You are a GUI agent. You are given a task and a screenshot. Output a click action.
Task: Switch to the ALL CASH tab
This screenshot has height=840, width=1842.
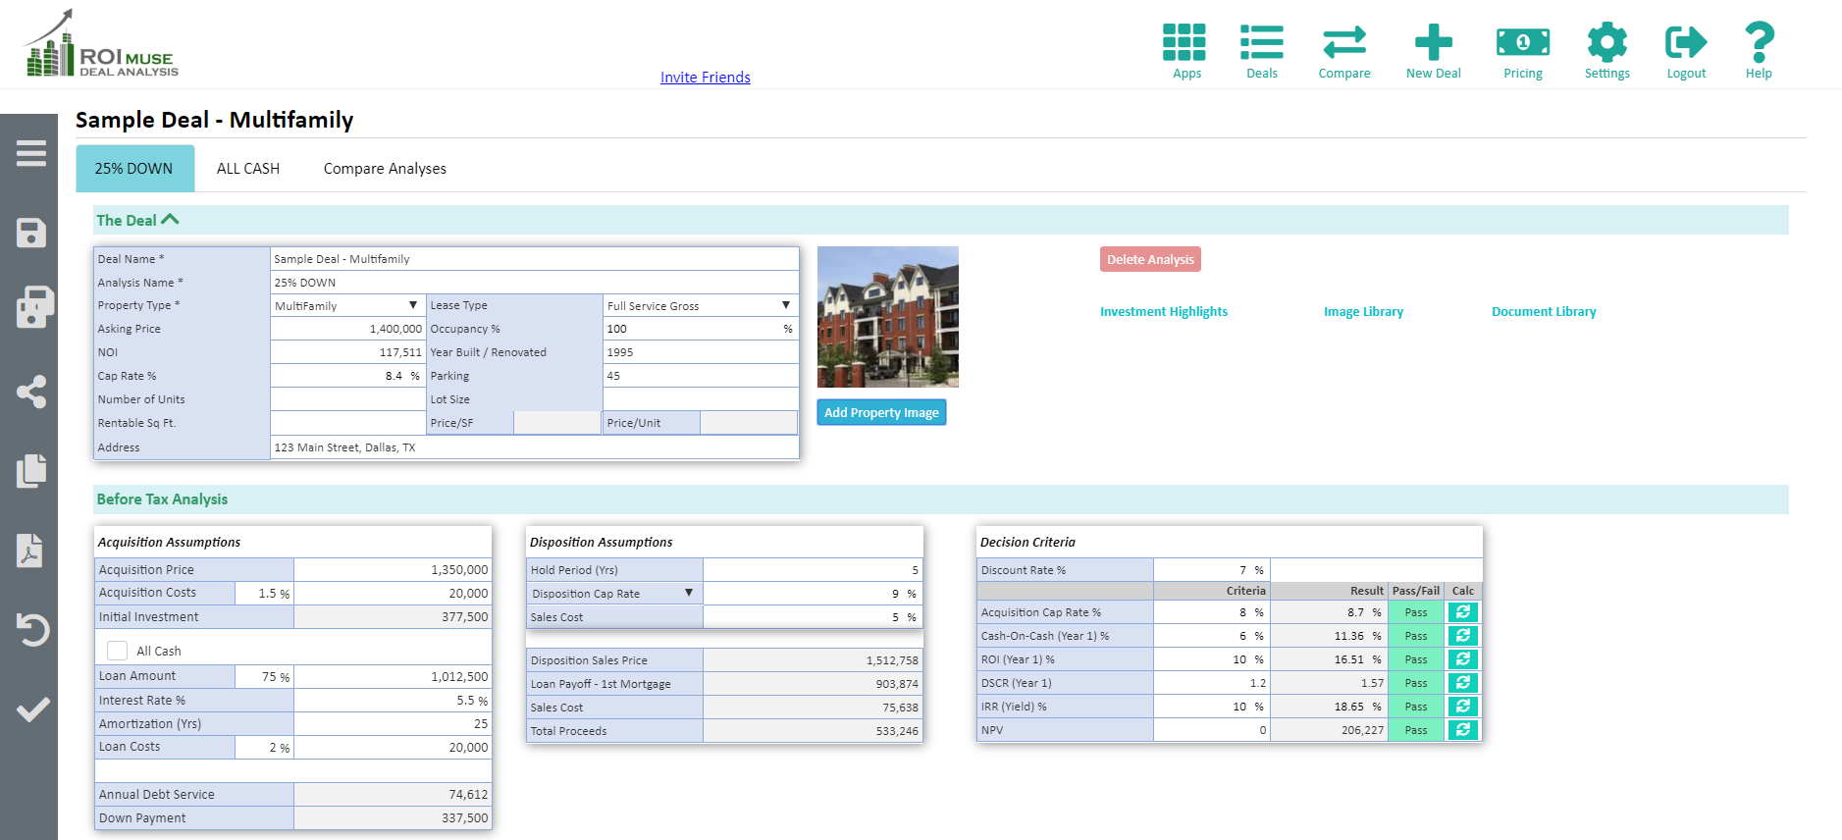tap(248, 169)
